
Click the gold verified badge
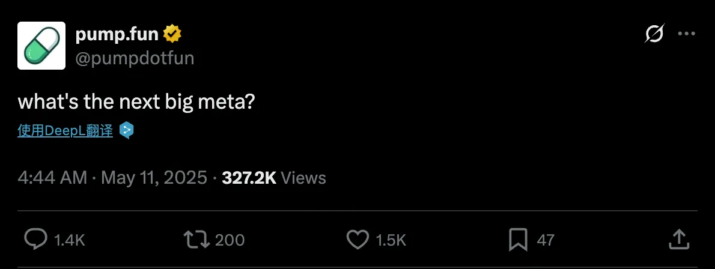[x=172, y=35]
